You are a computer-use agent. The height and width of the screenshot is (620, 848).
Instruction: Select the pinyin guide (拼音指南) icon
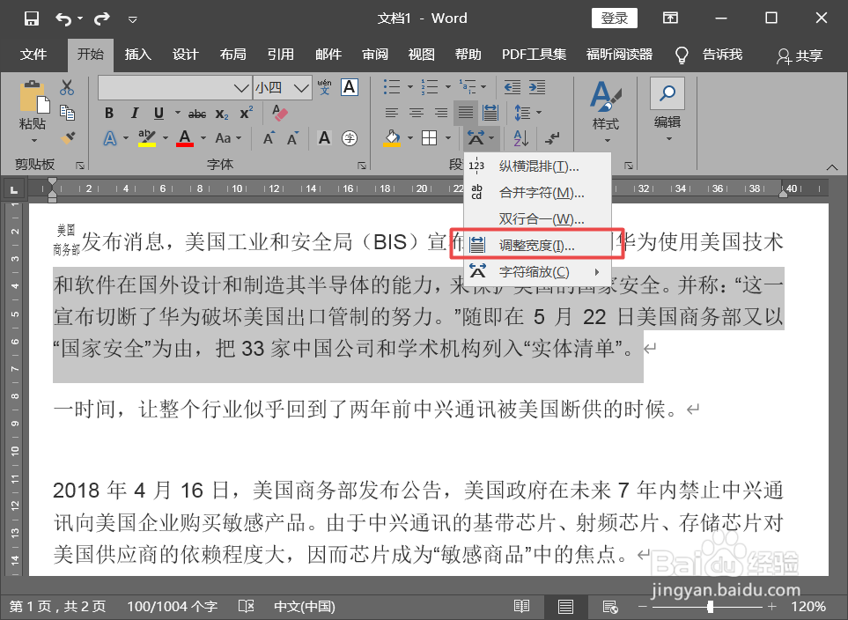(x=323, y=87)
